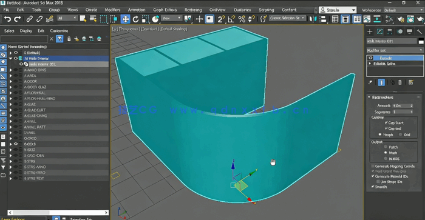Image resolution: width=425 pixels, height=220 pixels.
Task: Open the Workspaces Default dropdown
Action: [x=403, y=10]
